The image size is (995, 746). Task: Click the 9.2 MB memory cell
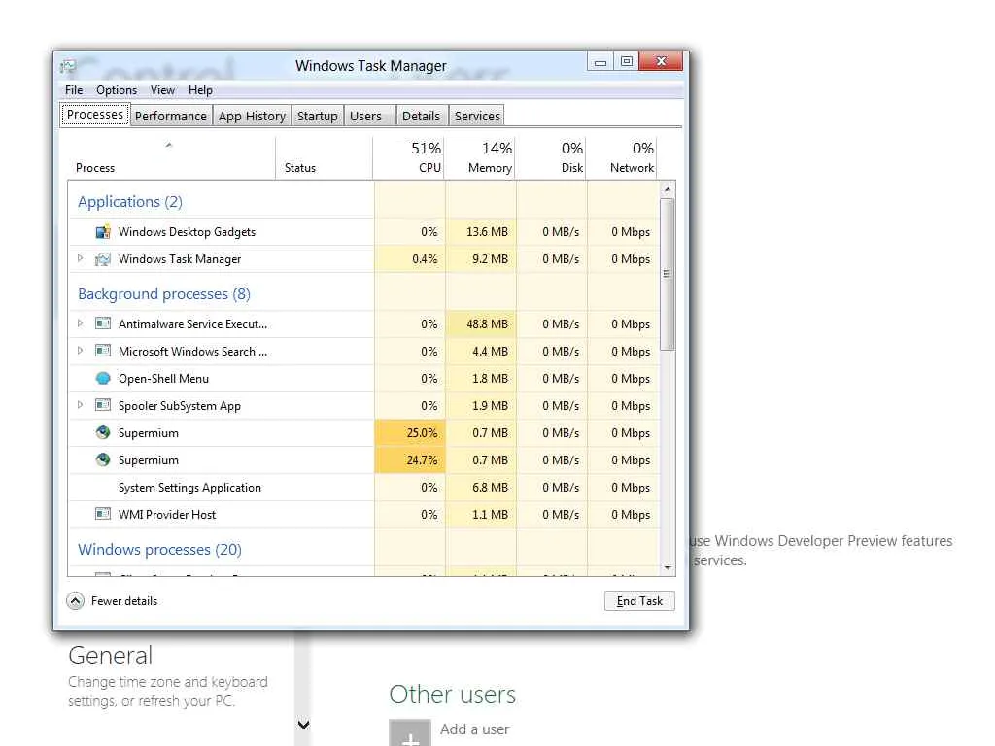pyautogui.click(x=481, y=259)
